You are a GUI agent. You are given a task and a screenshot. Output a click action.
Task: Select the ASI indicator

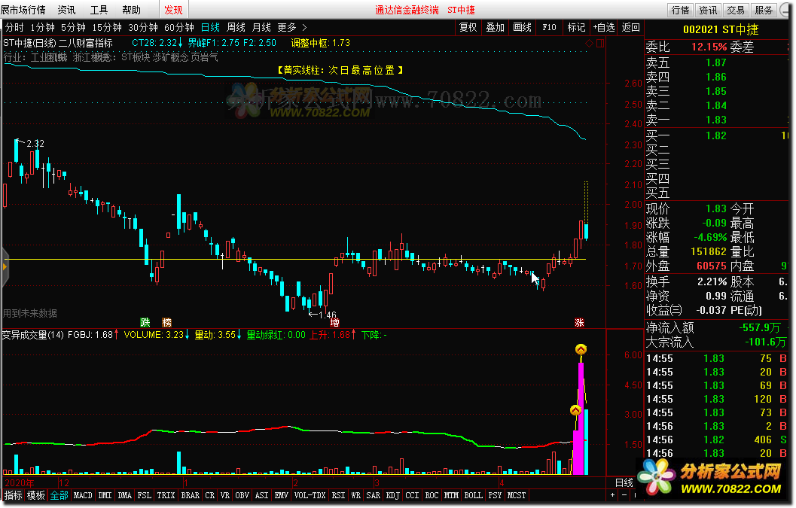(262, 495)
